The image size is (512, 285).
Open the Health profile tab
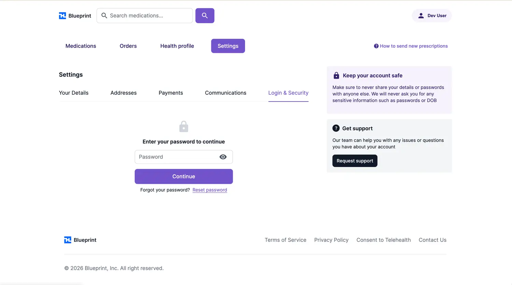point(177,46)
